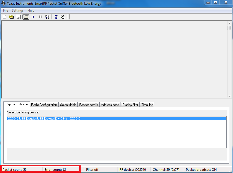
Task: Save capture with the disk icon
Action: (x=18, y=17)
